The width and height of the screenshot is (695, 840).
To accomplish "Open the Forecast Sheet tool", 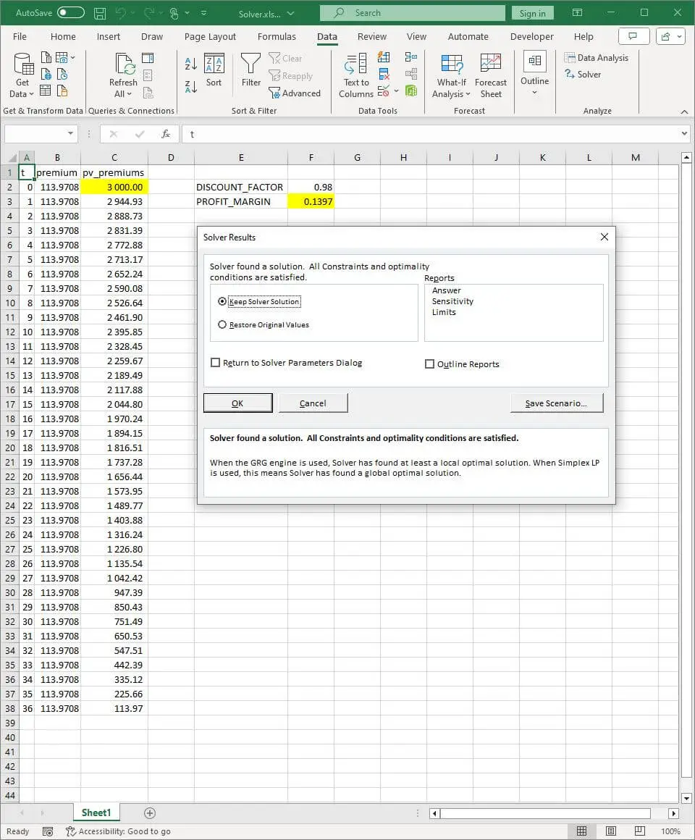I will tap(490, 75).
